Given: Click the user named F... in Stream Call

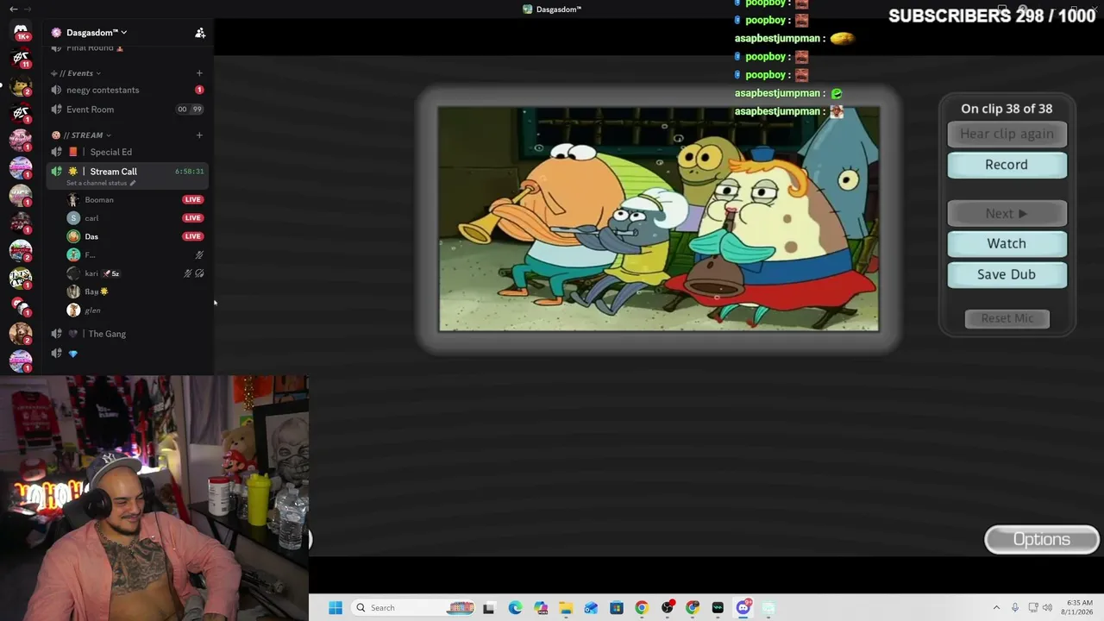Looking at the screenshot, I should pos(90,255).
